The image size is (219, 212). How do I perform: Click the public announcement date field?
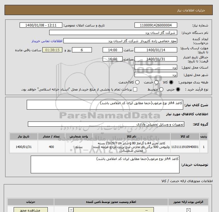pyautogui.click(x=41, y=25)
